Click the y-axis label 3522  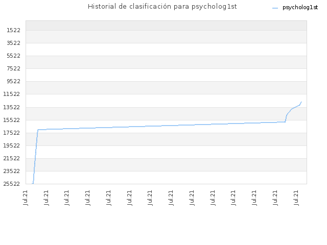click(x=14, y=43)
